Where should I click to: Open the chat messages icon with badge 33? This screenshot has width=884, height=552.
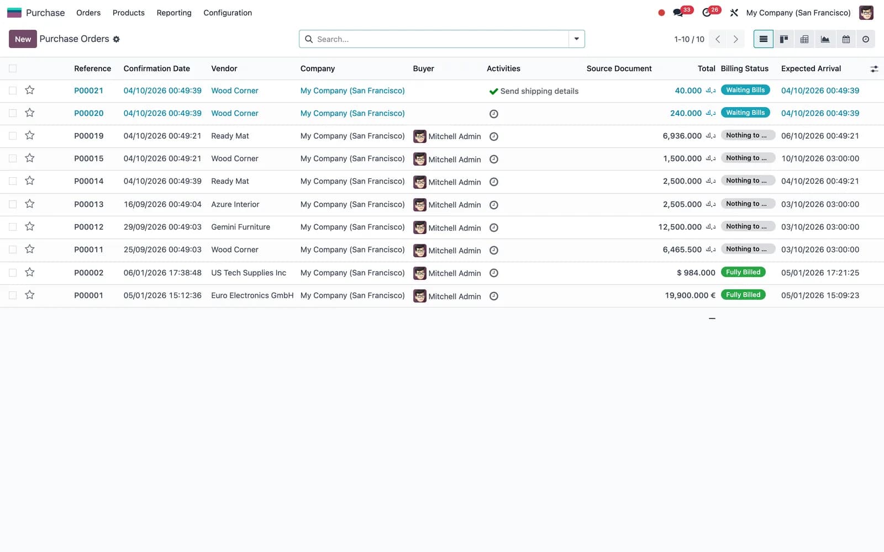pos(678,13)
